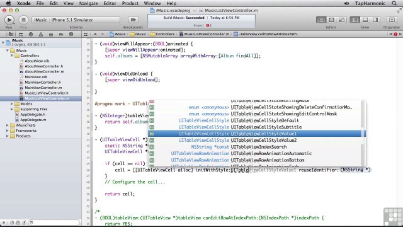403x227 pixels.
Task: Click iMusic project in jump bar
Action: (x=118, y=34)
